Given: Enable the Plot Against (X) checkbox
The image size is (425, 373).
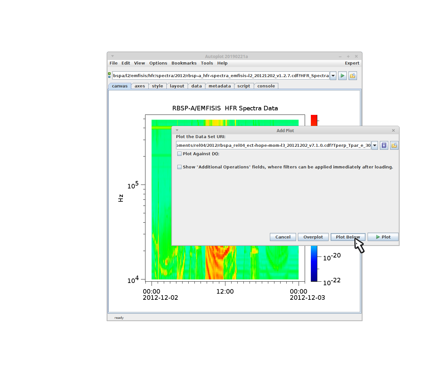Looking at the screenshot, I should click(180, 154).
